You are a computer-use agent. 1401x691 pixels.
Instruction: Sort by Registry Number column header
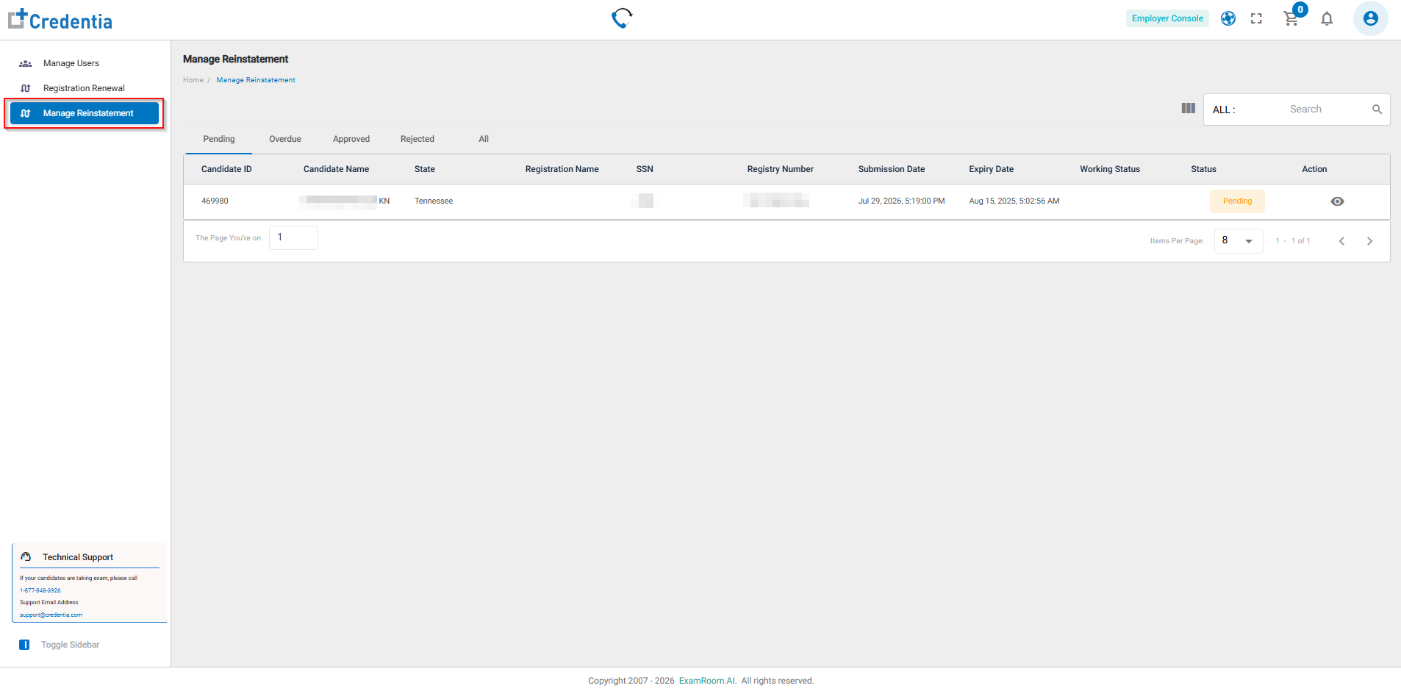coord(780,169)
